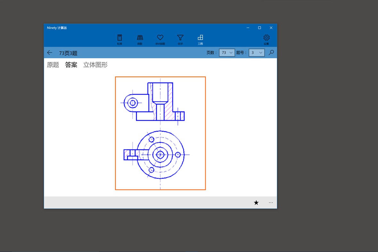This screenshot has width=378, height=252.
Task: Click the Ninety 计算器 title label
Action: (56, 28)
